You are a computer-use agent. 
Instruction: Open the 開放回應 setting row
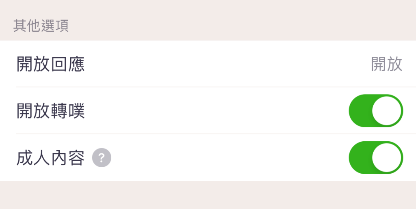208,64
